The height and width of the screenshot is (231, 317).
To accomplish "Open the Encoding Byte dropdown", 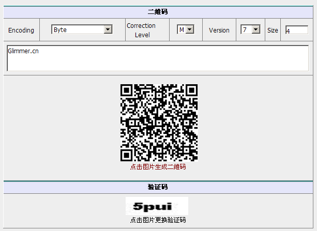I will coord(82,29).
